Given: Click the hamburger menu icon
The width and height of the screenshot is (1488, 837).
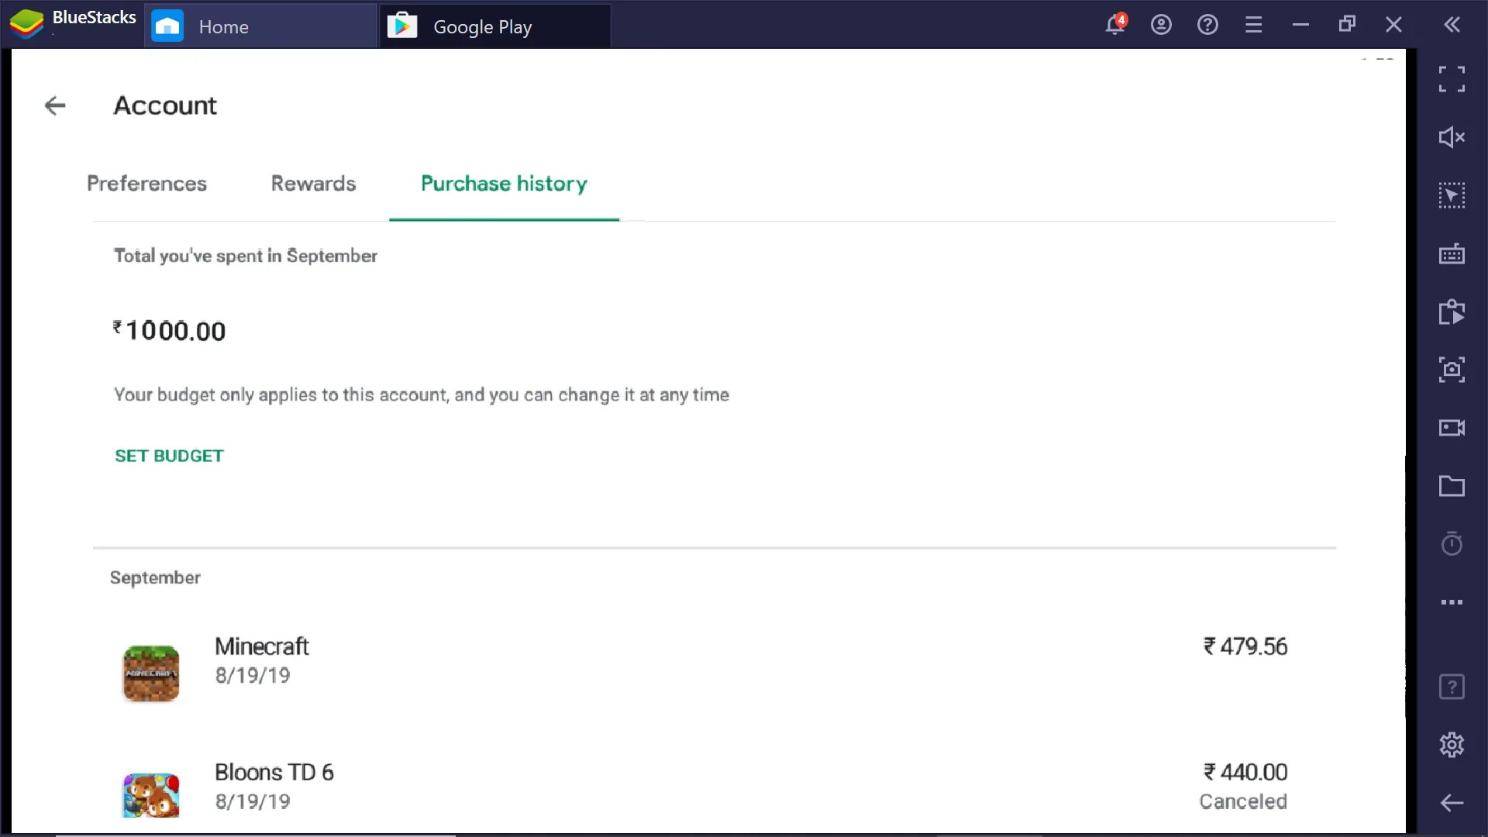Looking at the screenshot, I should coord(1253,23).
